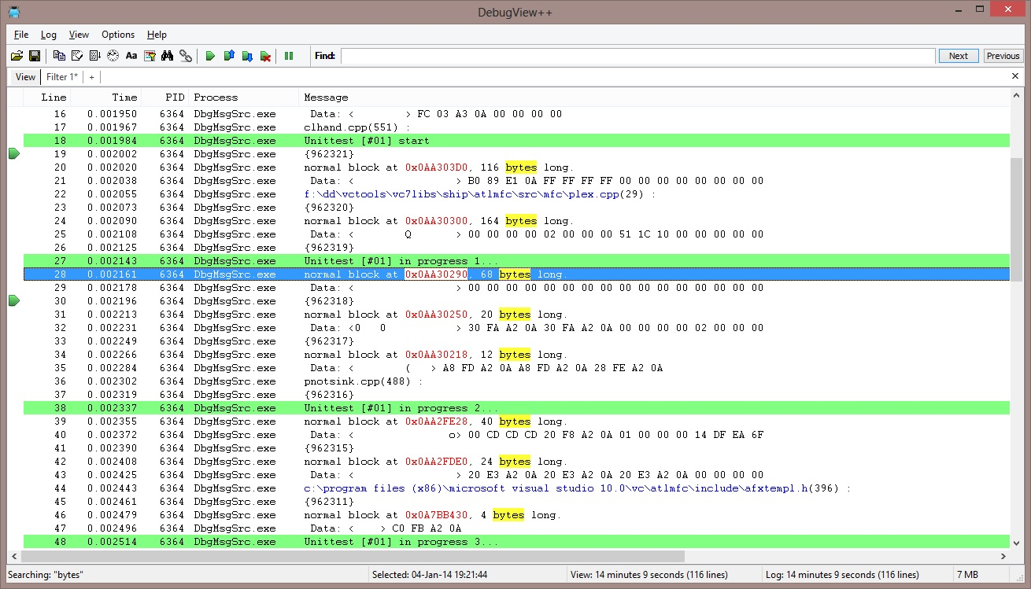Copy selected log lines

click(x=58, y=55)
